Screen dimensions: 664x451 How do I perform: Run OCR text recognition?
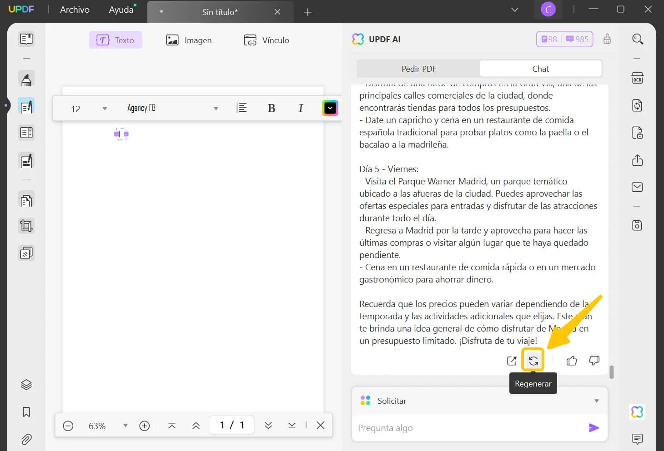coord(638,78)
